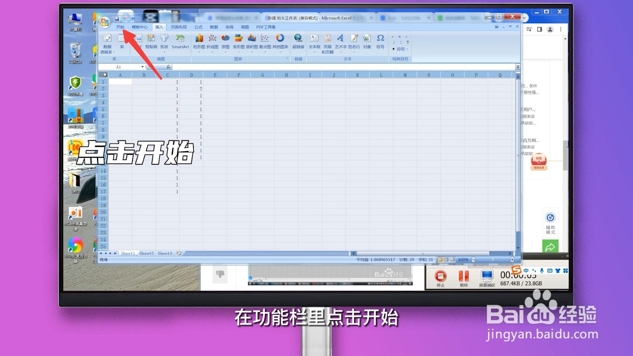Open the 审阅 (Review) tab
Screen dimensions: 633x356
(x=229, y=27)
